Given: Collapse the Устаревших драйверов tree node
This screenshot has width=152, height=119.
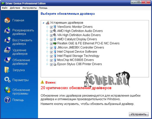Looking at the screenshot, I should 43,23.
